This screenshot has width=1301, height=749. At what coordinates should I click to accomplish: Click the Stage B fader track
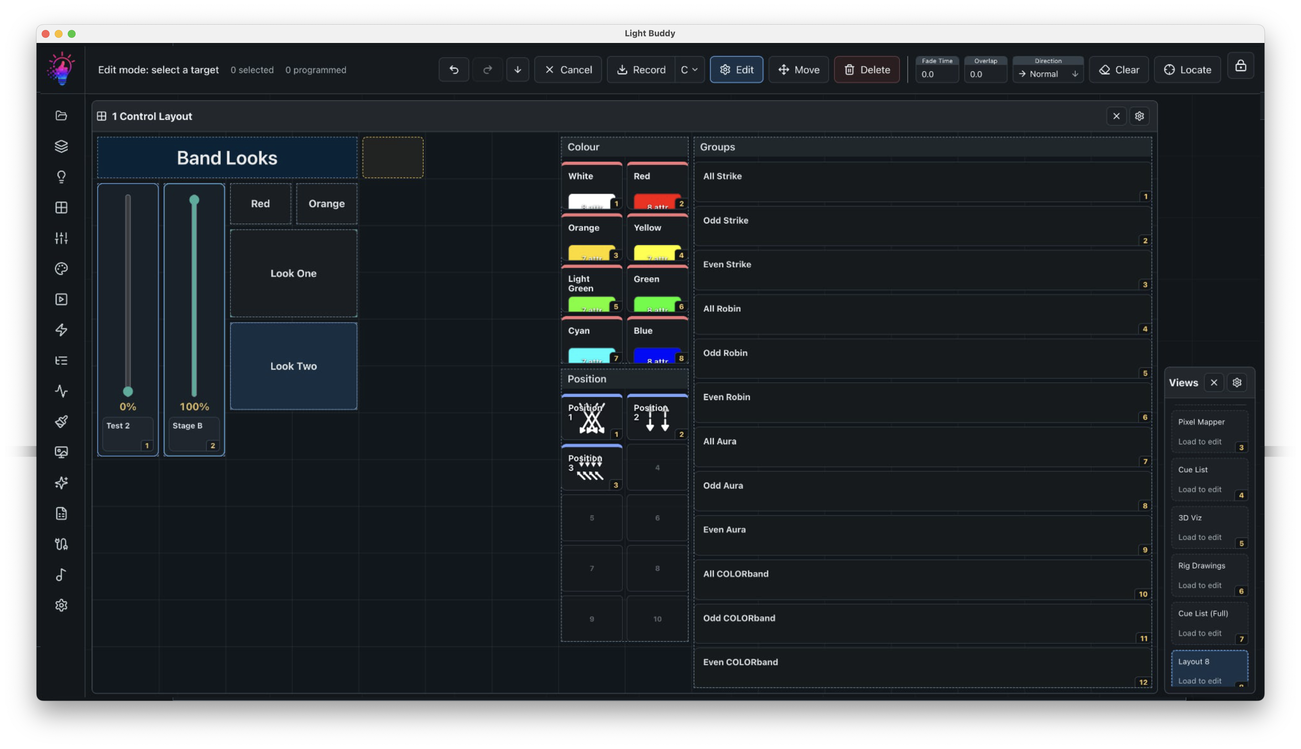pos(194,295)
